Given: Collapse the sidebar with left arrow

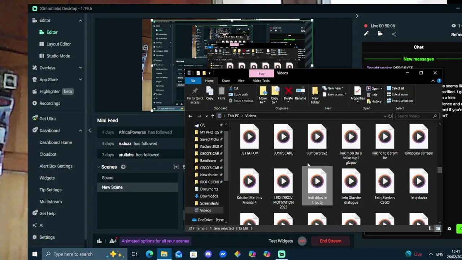Looking at the screenshot, I should tap(90, 130).
